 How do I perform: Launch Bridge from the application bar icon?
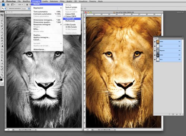(8, 4)
